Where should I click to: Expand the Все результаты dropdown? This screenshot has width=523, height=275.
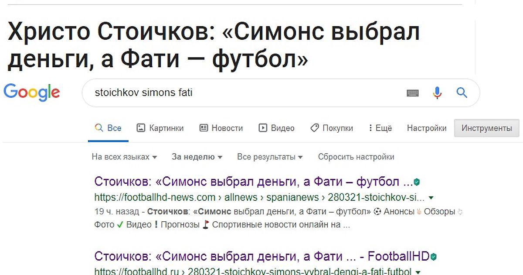[x=270, y=157]
